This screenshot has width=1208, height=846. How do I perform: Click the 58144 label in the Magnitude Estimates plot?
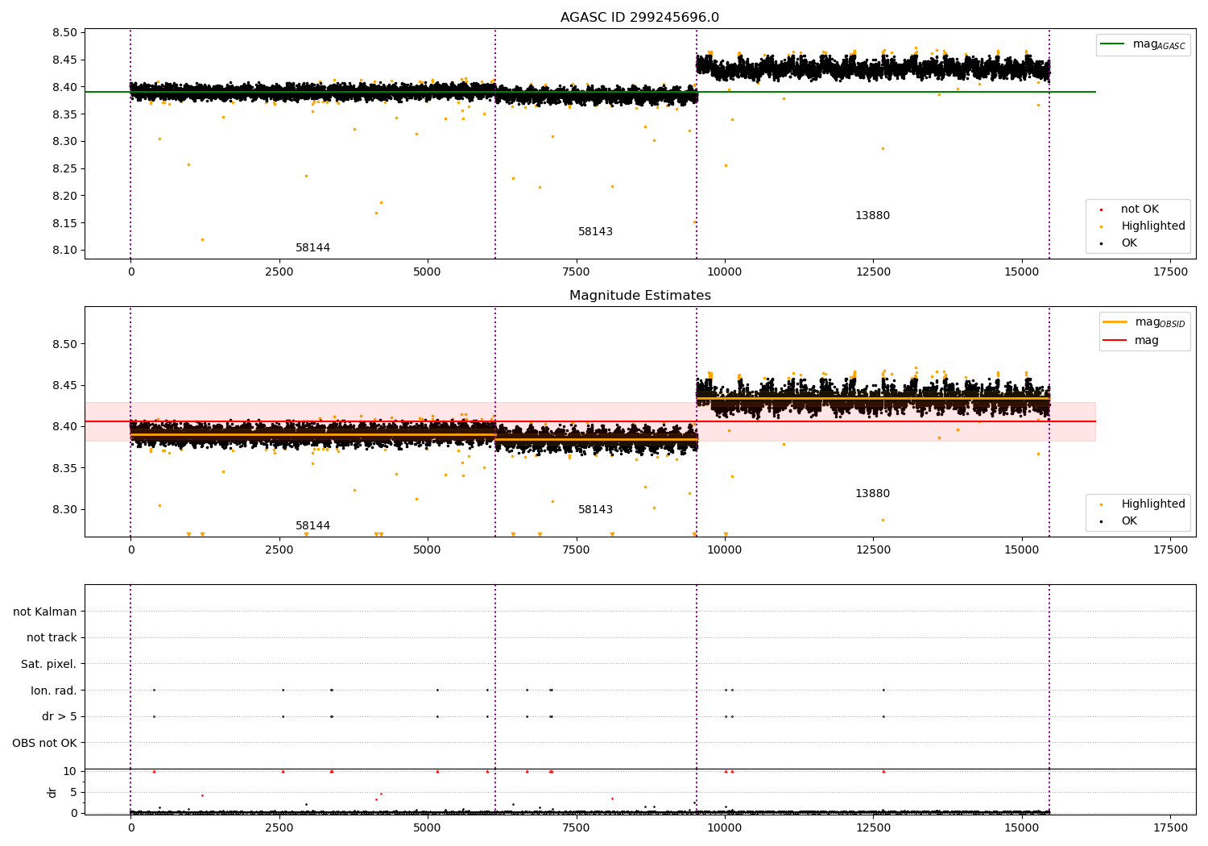(312, 526)
